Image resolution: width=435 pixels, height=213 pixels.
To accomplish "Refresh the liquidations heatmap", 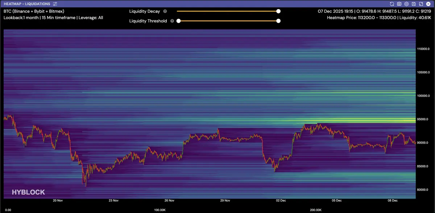I will [392, 4].
